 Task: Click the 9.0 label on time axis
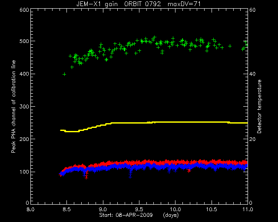(103, 209)
